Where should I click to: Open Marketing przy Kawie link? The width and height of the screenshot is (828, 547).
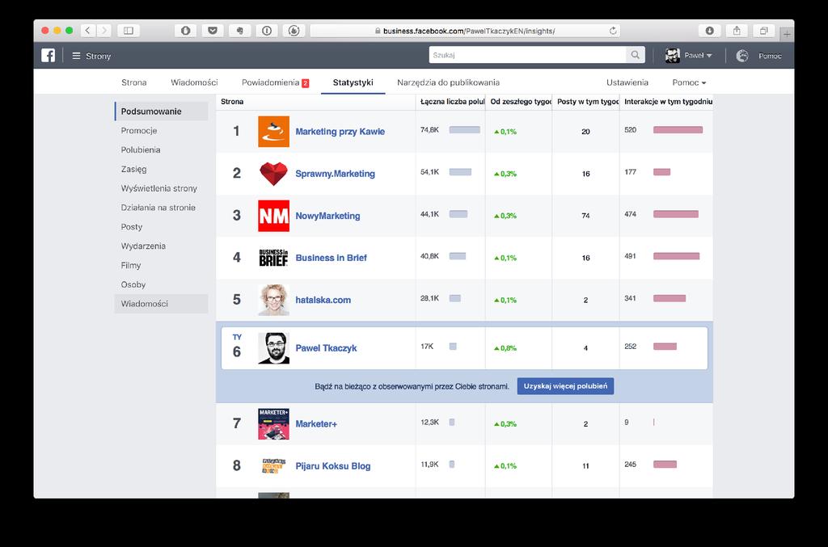pyautogui.click(x=340, y=132)
